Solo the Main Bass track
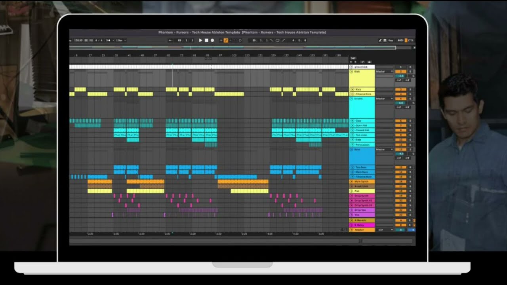 click(x=410, y=172)
